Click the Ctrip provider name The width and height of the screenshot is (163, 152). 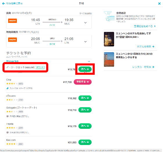9,80
